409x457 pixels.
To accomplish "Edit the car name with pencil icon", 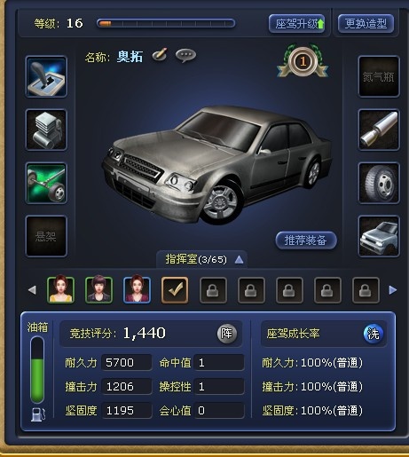I will (x=160, y=55).
